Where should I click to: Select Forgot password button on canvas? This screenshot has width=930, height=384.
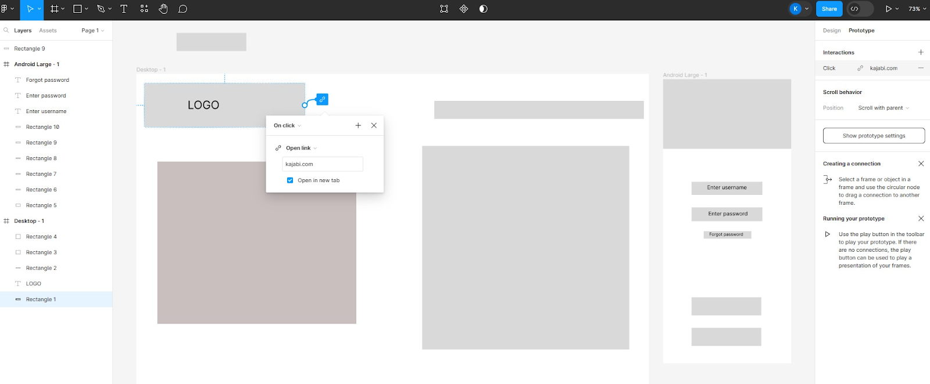[727, 234]
